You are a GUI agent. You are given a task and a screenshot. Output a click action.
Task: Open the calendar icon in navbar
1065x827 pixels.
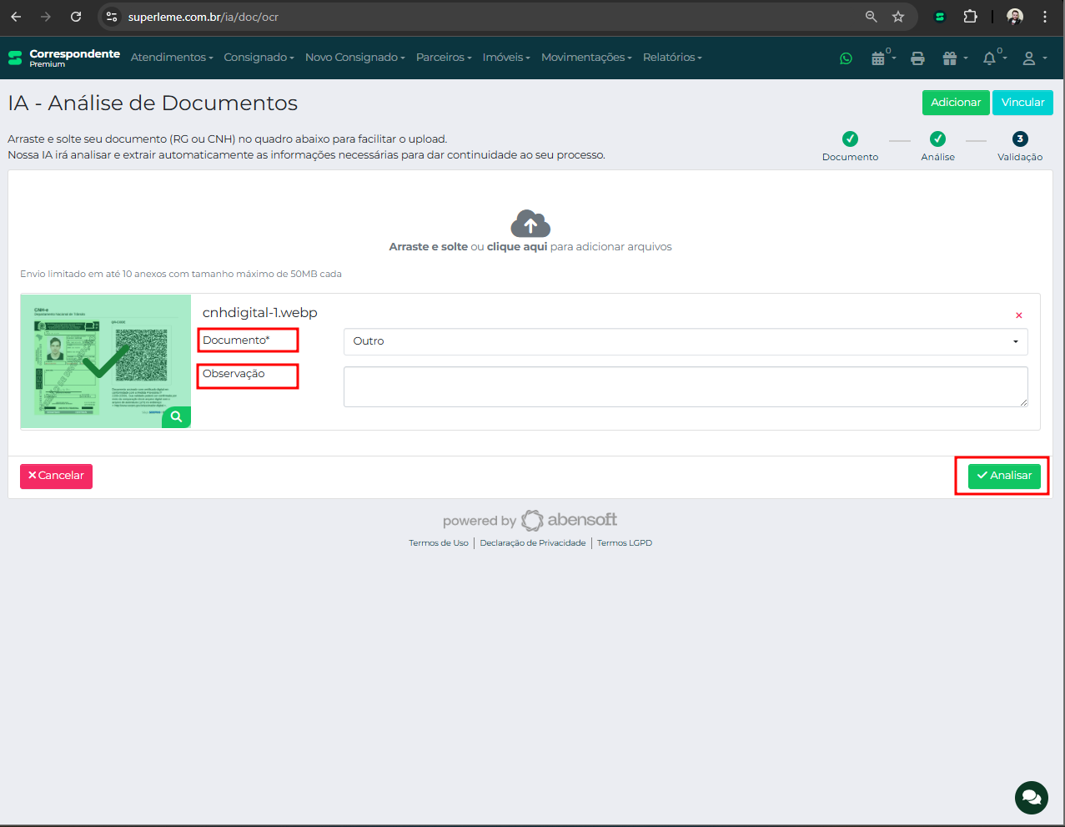pyautogui.click(x=878, y=58)
